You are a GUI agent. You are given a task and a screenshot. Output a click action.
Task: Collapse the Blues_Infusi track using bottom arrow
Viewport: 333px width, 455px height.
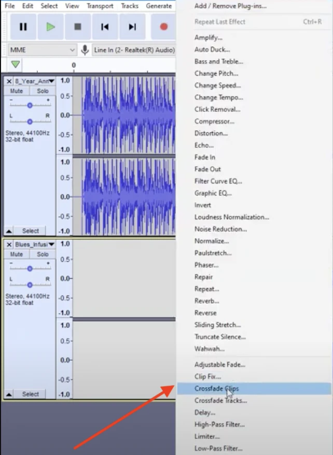9,394
